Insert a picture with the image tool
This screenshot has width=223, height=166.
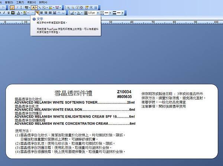tap(50, 7)
